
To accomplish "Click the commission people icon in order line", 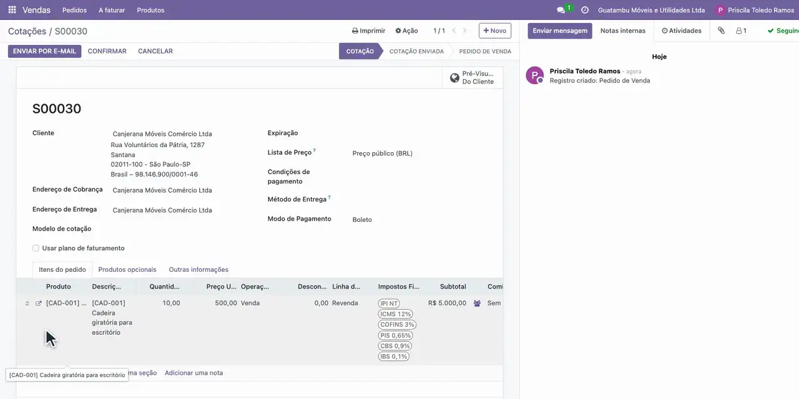I will tap(477, 304).
